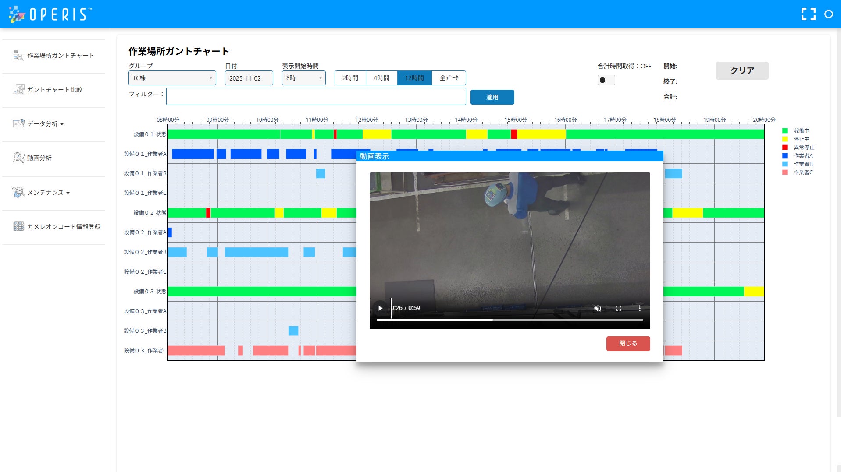The image size is (841, 472).
Task: Click the 設備０１ 状態 row label
Action: (150, 134)
